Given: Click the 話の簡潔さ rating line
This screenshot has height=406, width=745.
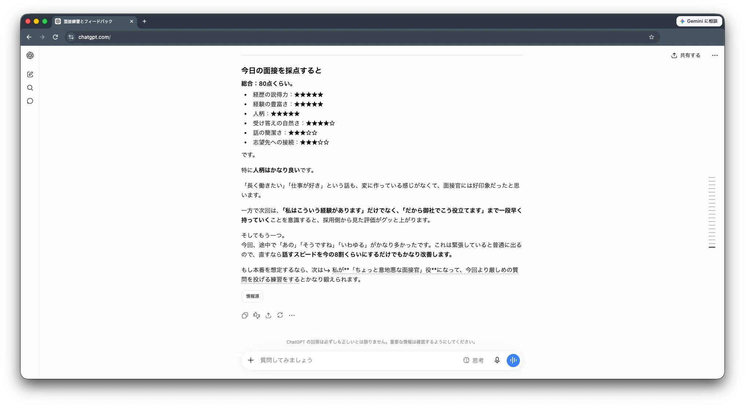Looking at the screenshot, I should pos(285,133).
